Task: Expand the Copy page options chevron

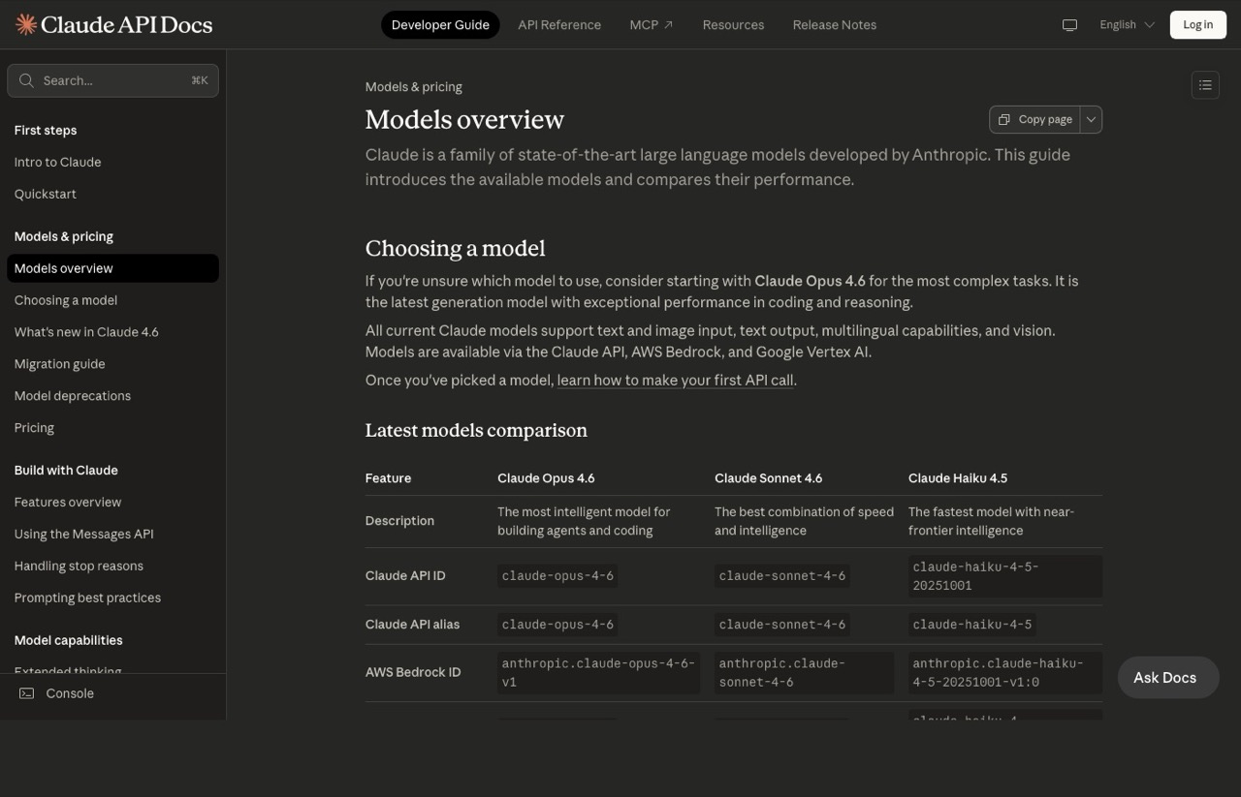Action: click(1091, 119)
